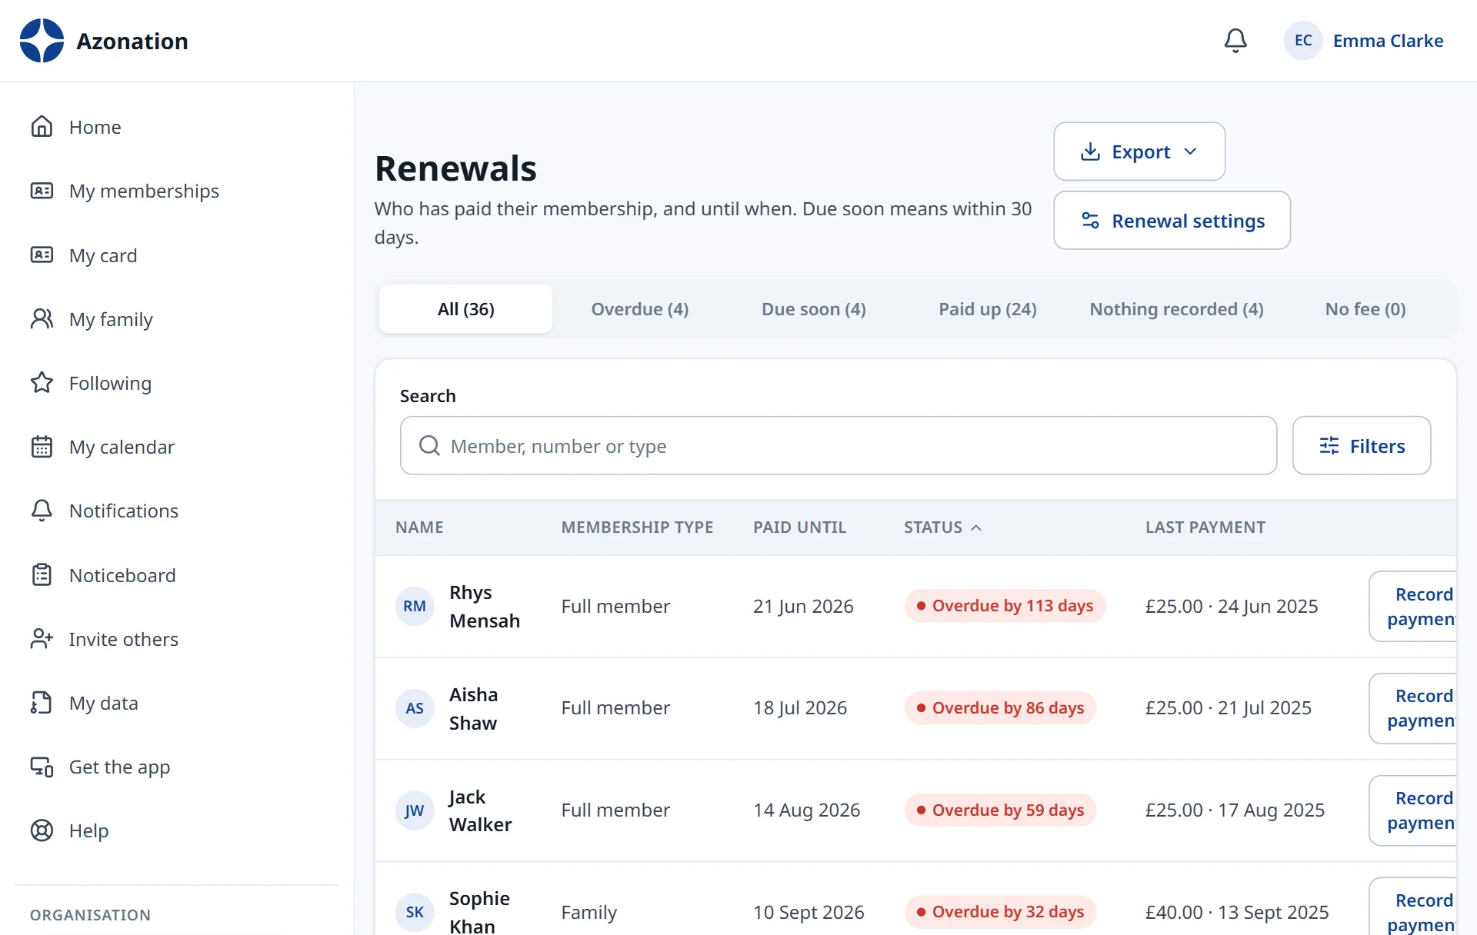Open the Filters panel
The image size is (1477, 935).
pyautogui.click(x=1362, y=446)
